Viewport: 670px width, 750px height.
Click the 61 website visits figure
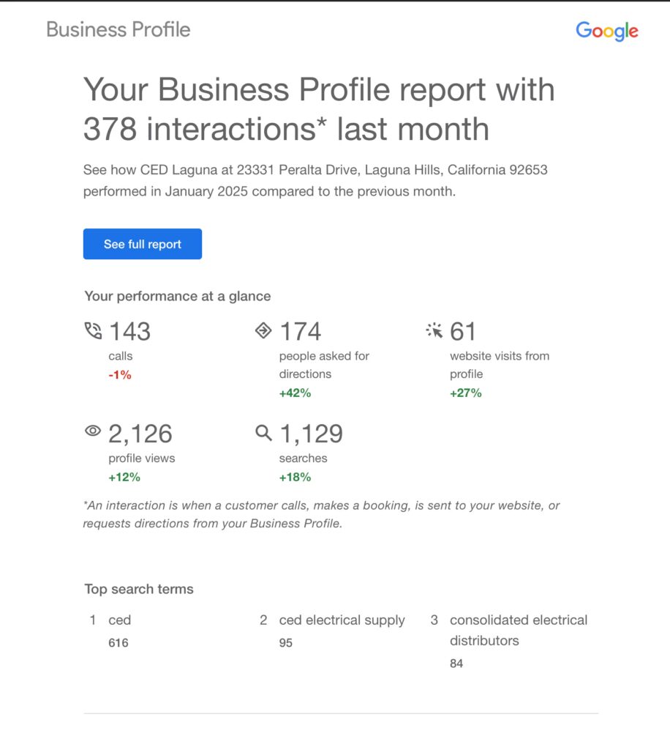point(463,332)
